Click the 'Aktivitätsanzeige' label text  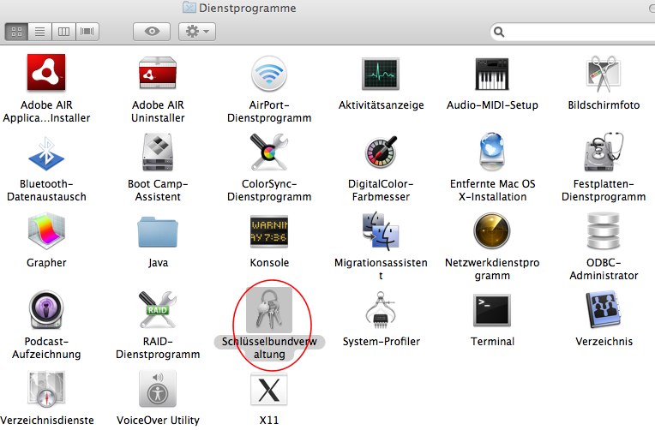click(x=381, y=105)
